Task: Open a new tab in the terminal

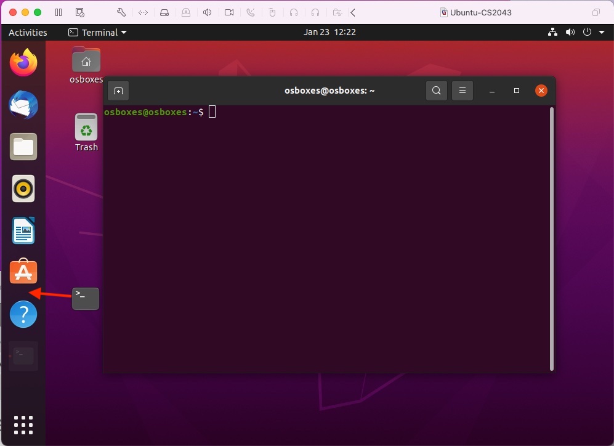Action: [118, 91]
